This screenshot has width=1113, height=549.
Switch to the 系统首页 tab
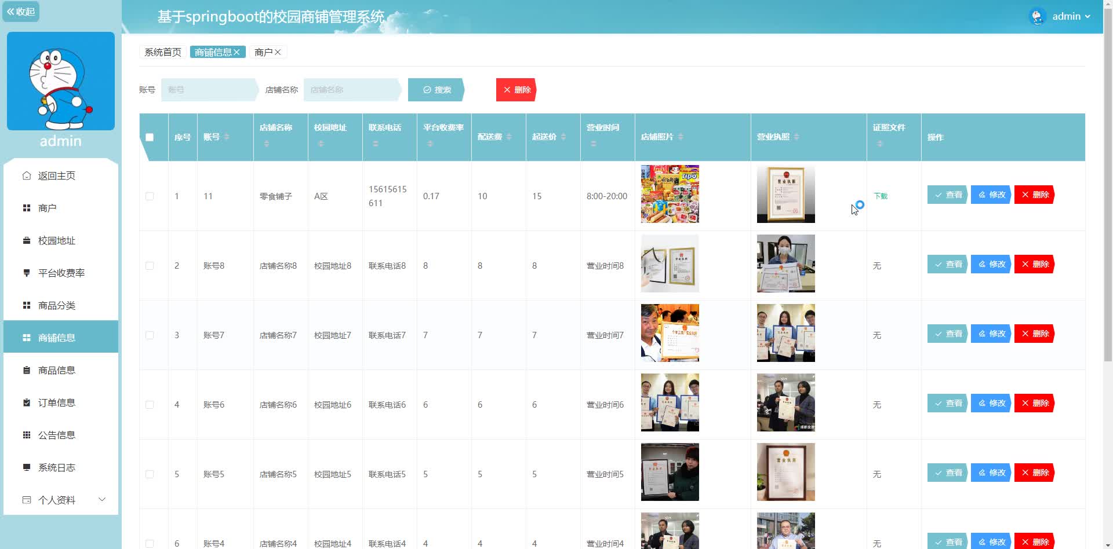(x=162, y=52)
